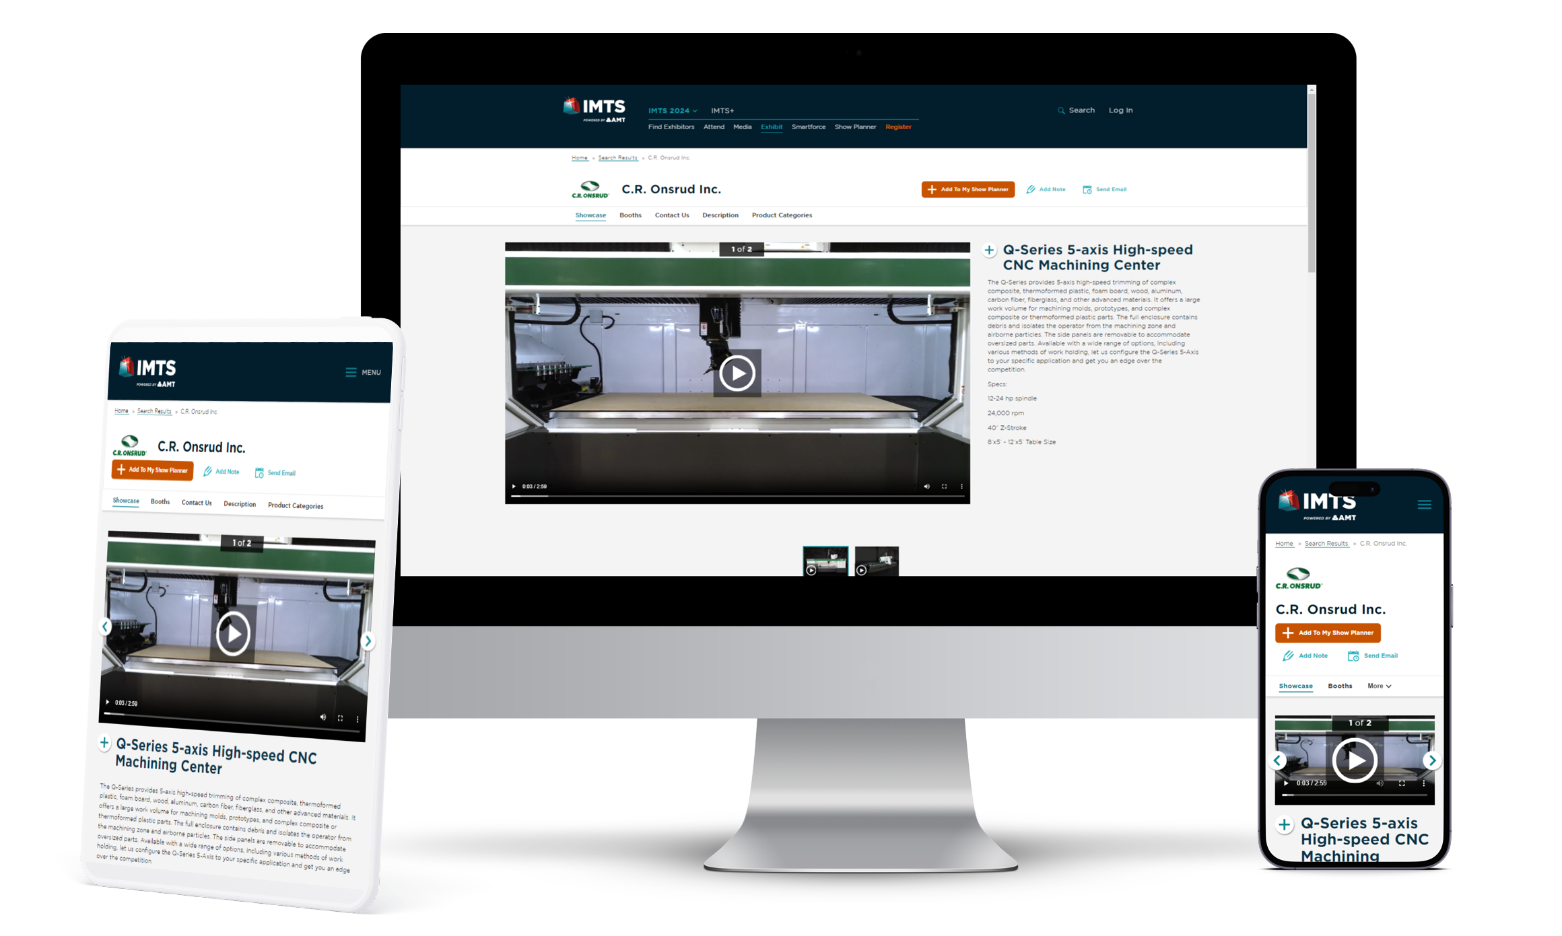
Task: Click the Contact Us tab
Action: point(669,214)
